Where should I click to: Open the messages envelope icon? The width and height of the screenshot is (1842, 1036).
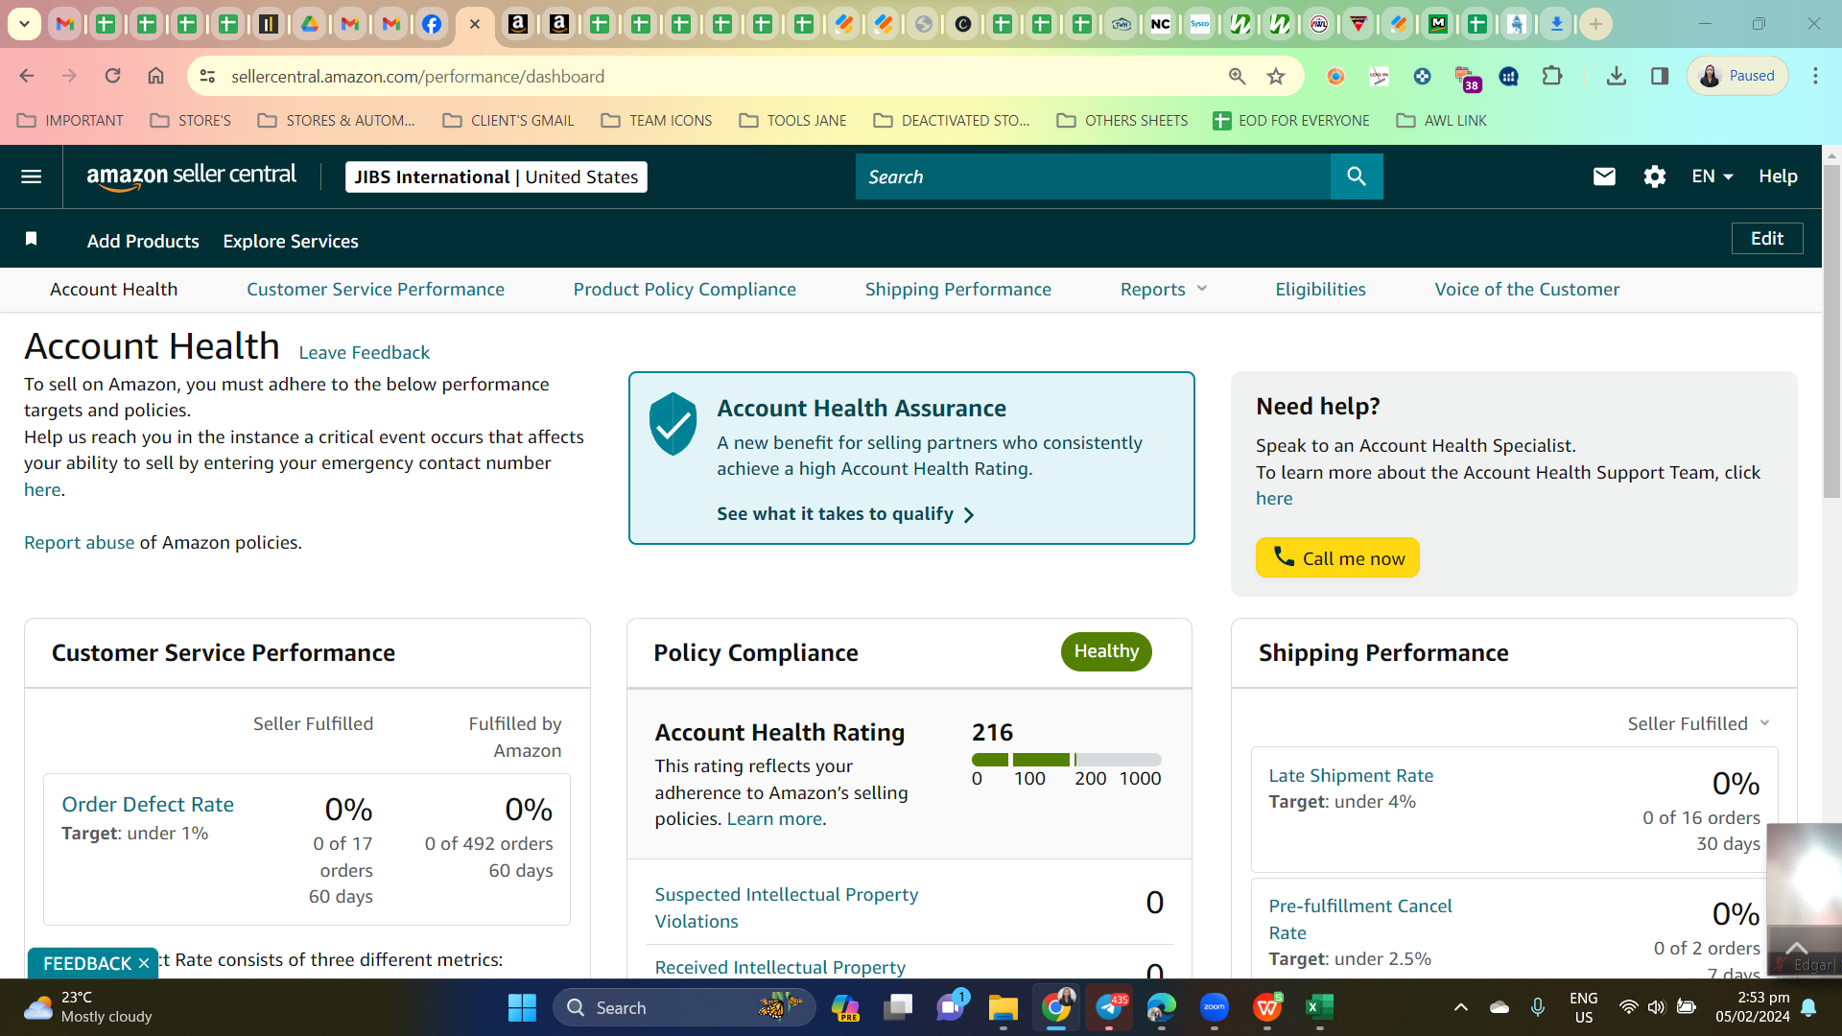[x=1604, y=177]
